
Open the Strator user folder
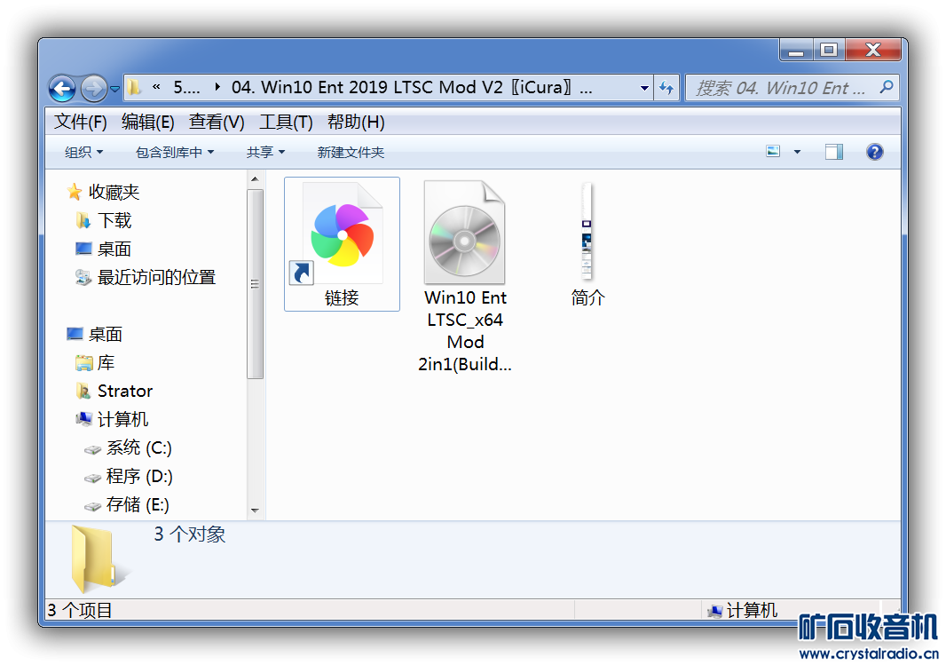(x=125, y=391)
